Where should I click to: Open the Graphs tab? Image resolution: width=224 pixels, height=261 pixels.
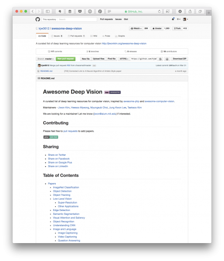pyautogui.click(x=120, y=36)
